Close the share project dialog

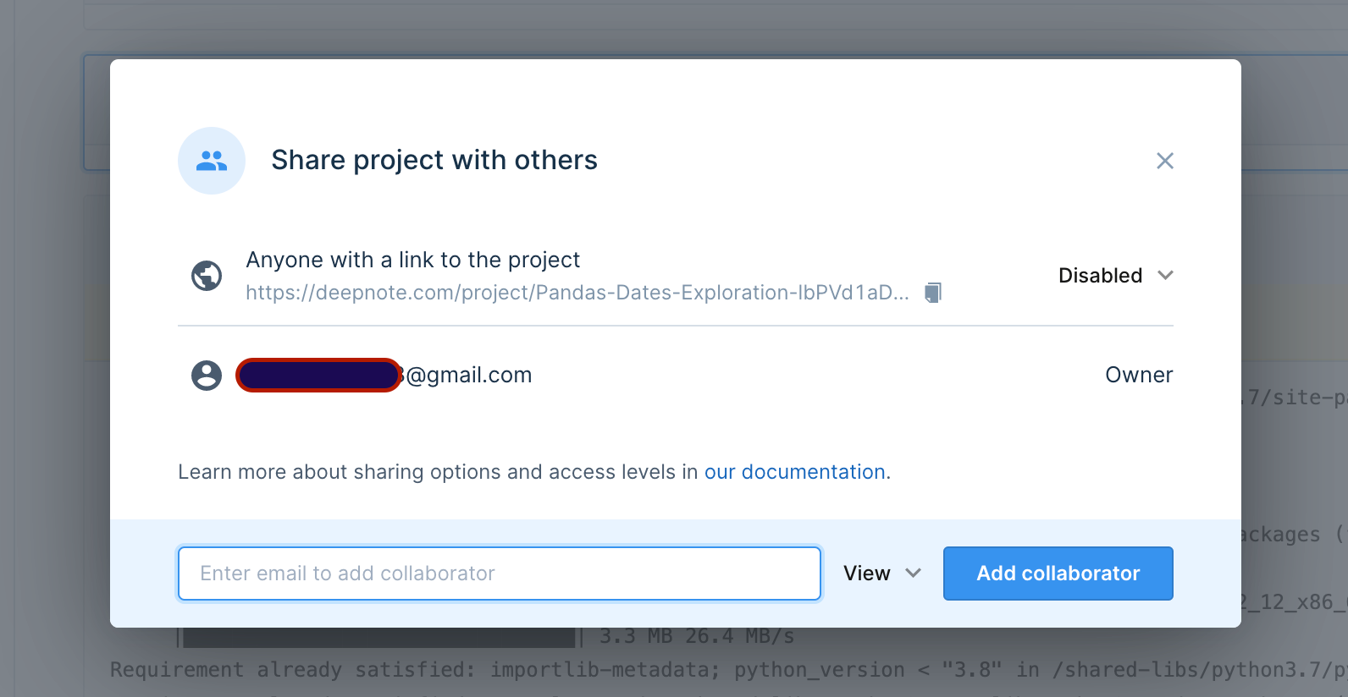[1164, 161]
